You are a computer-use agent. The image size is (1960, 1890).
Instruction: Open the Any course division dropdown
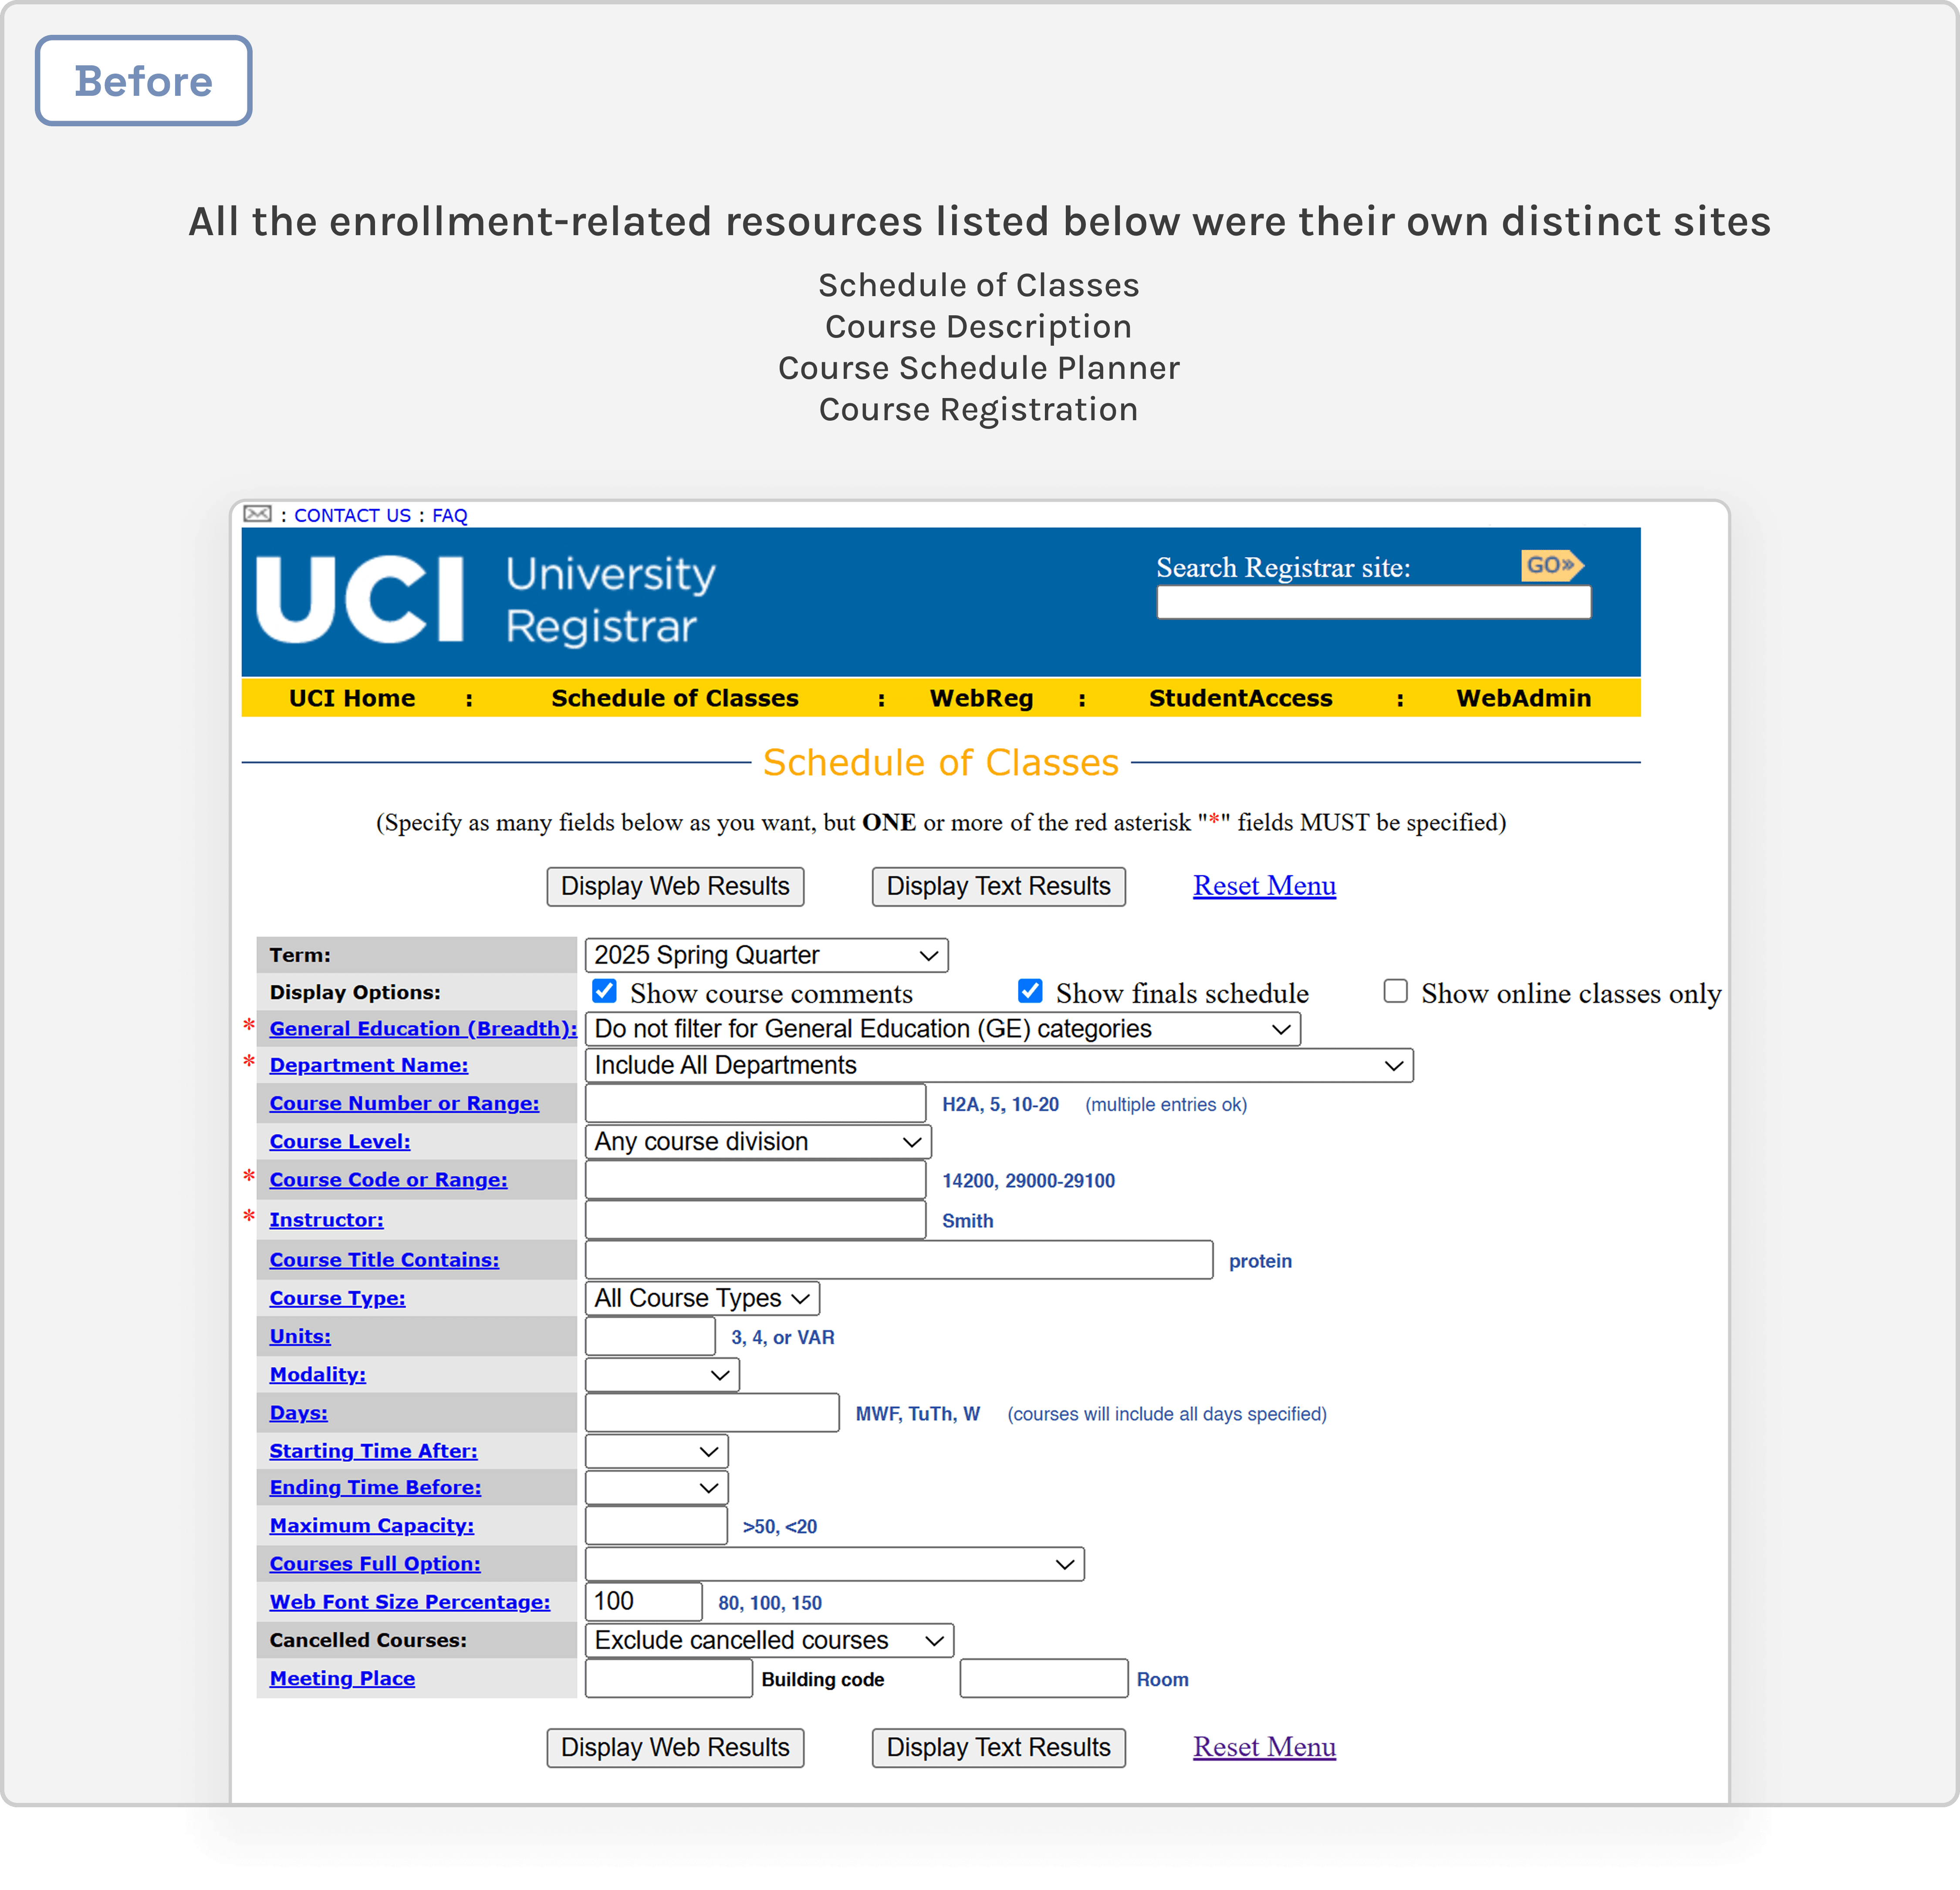[758, 1141]
